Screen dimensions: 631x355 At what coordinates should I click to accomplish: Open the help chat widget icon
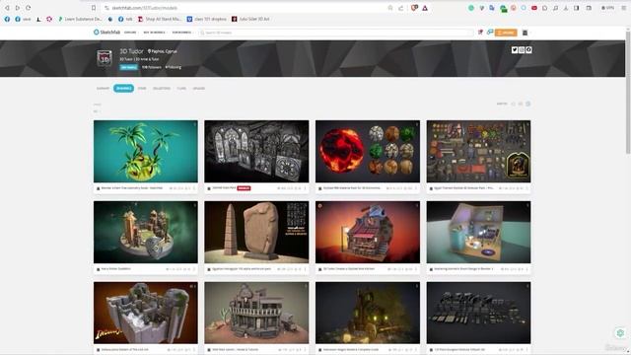pos(620,333)
